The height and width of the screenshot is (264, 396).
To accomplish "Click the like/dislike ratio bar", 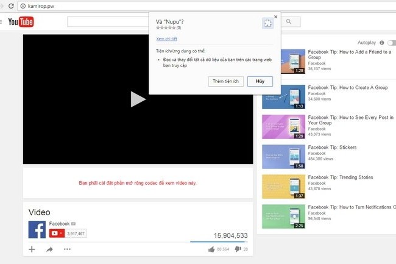I will [219, 242].
